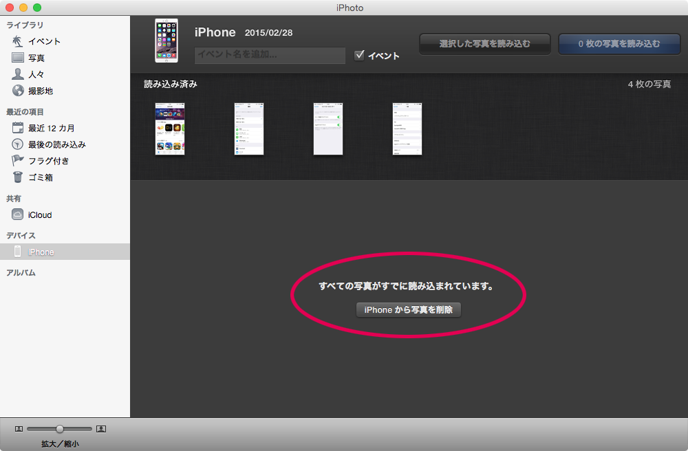Click the 4 枚の写真 count label
Screen dimensions: 688x451
click(649, 84)
